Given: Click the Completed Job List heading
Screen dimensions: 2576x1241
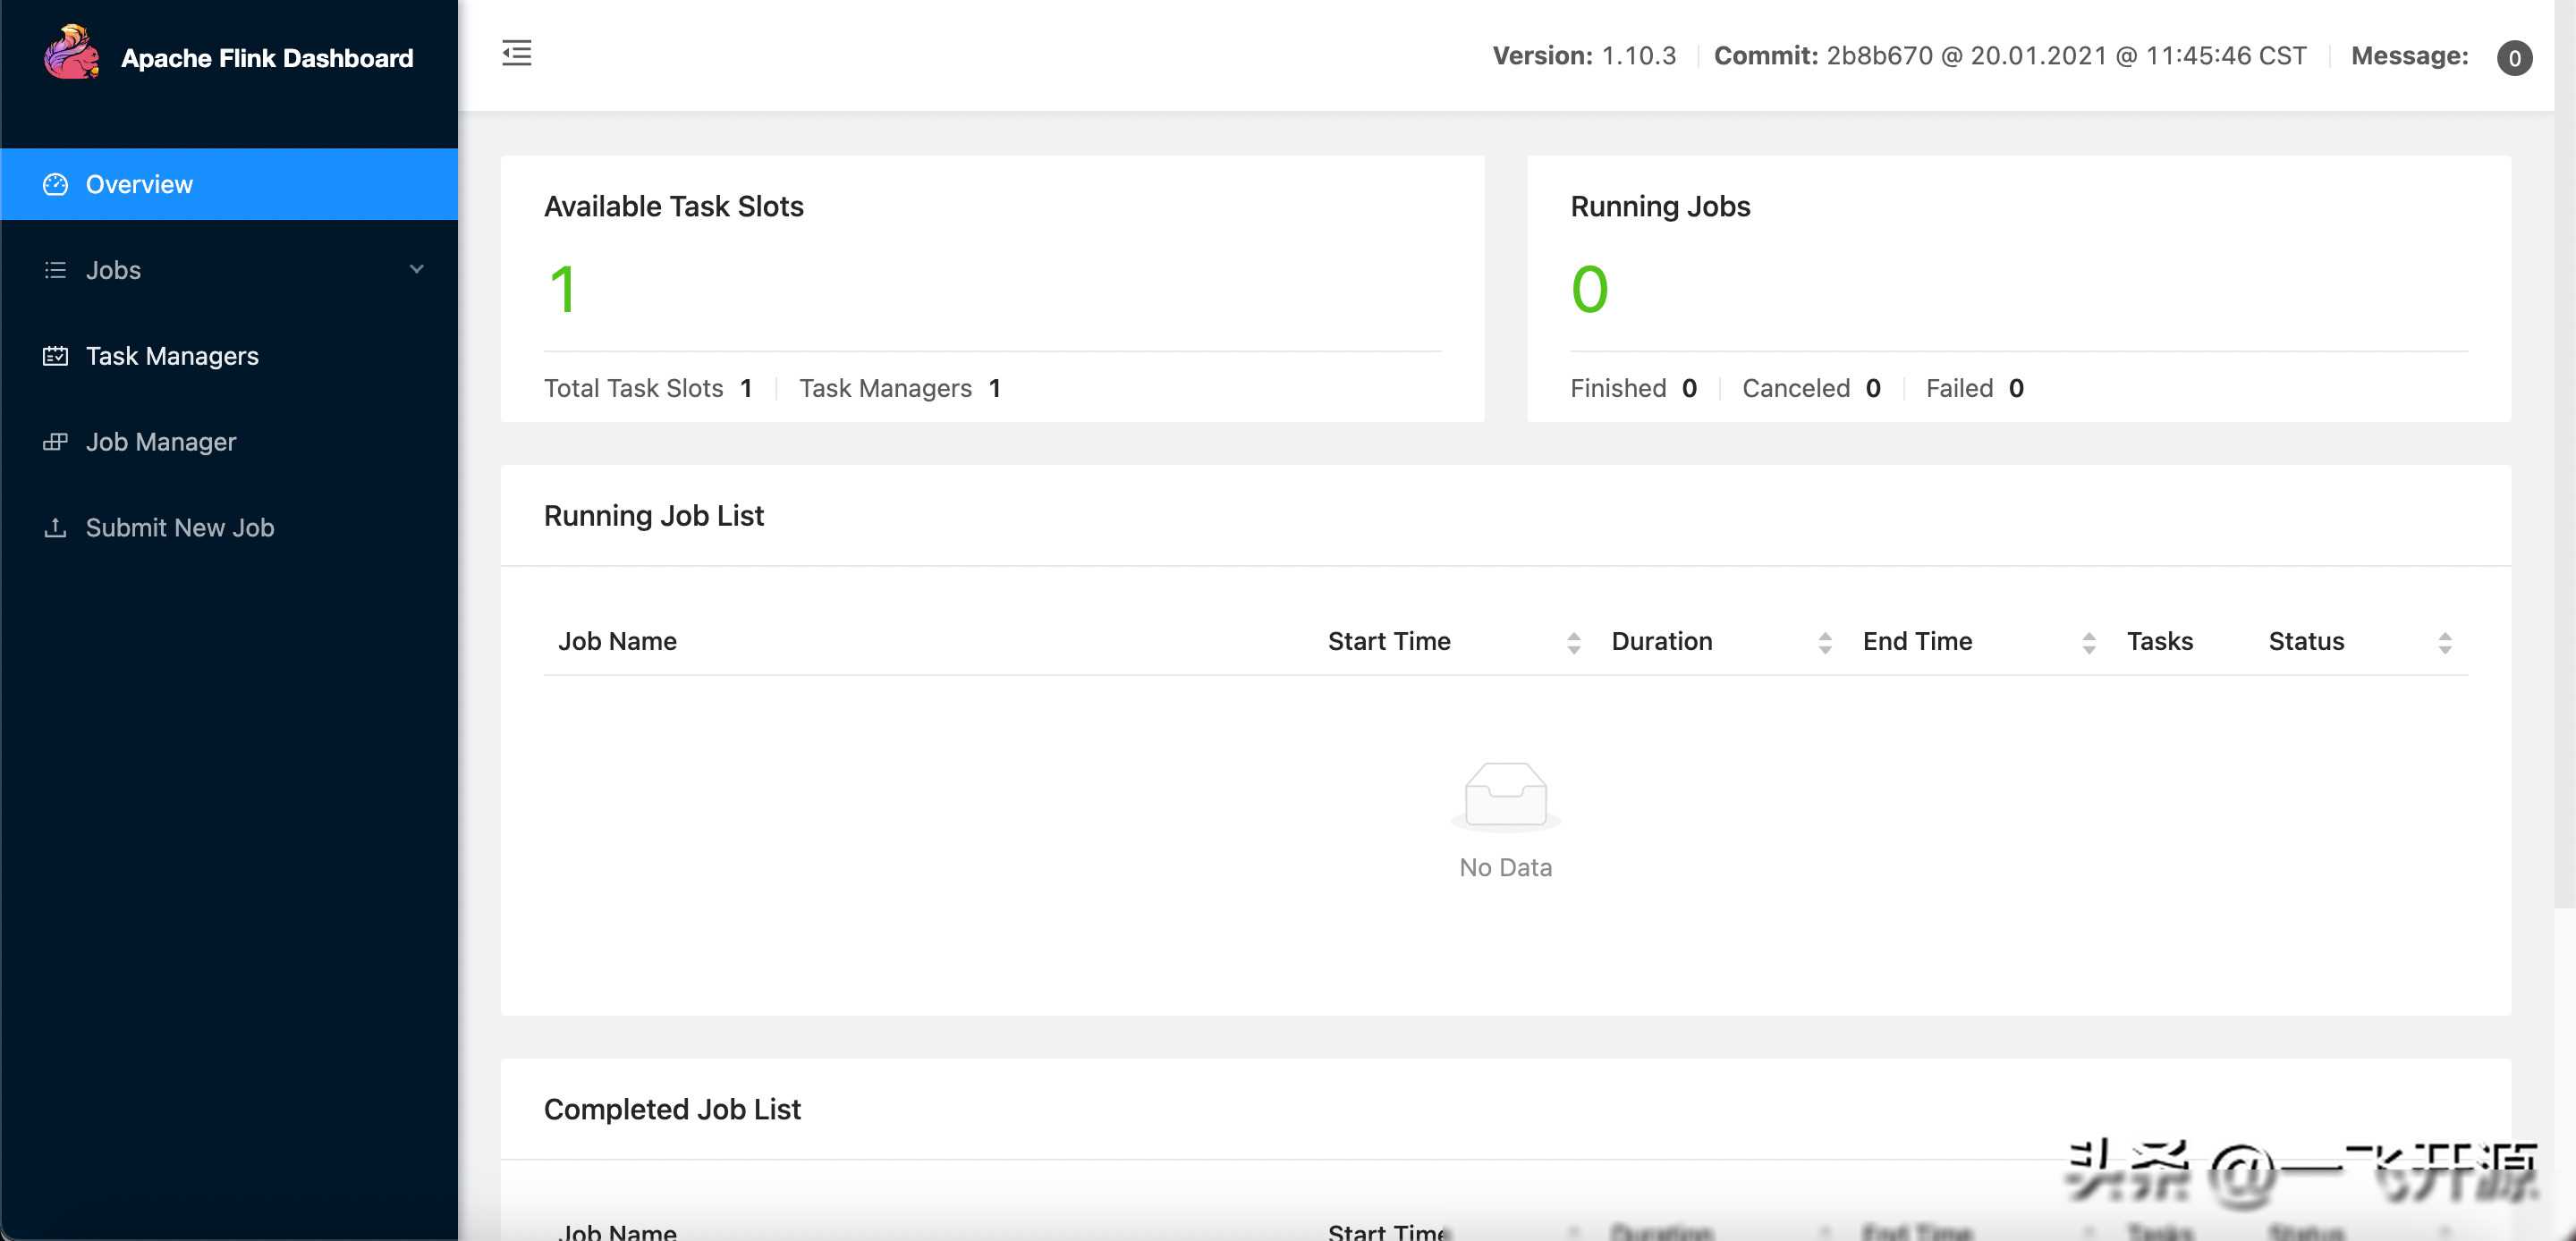Looking at the screenshot, I should click(672, 1110).
